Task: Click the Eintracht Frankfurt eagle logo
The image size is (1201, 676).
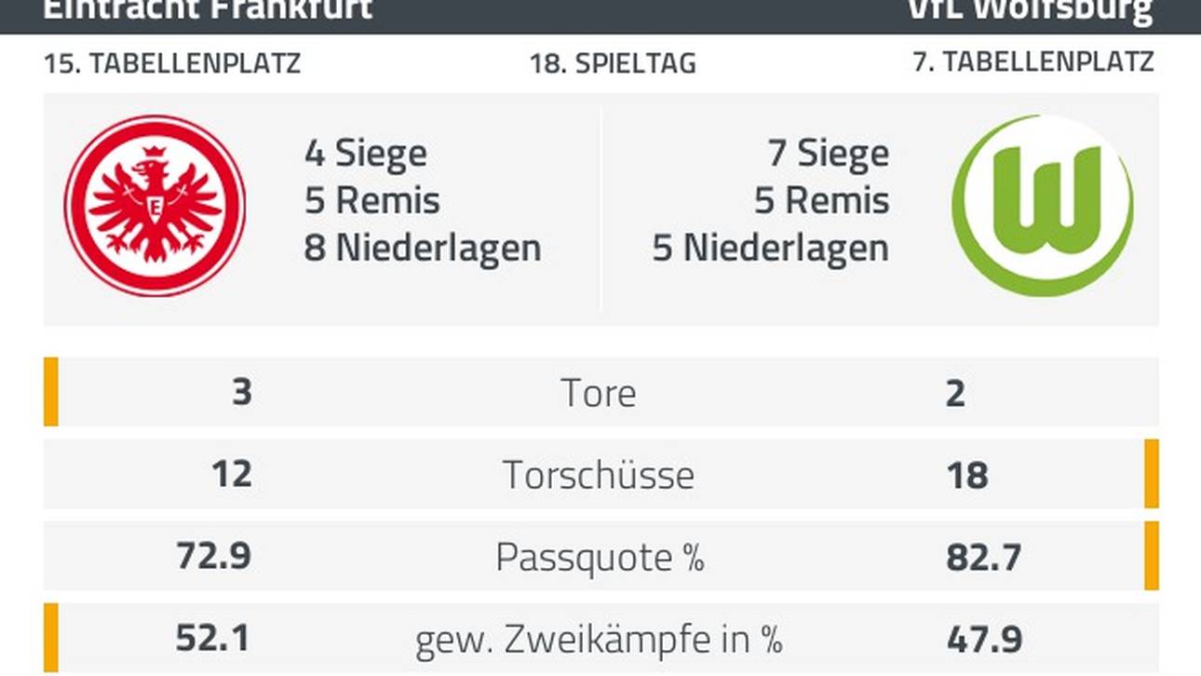Action: click(x=155, y=206)
